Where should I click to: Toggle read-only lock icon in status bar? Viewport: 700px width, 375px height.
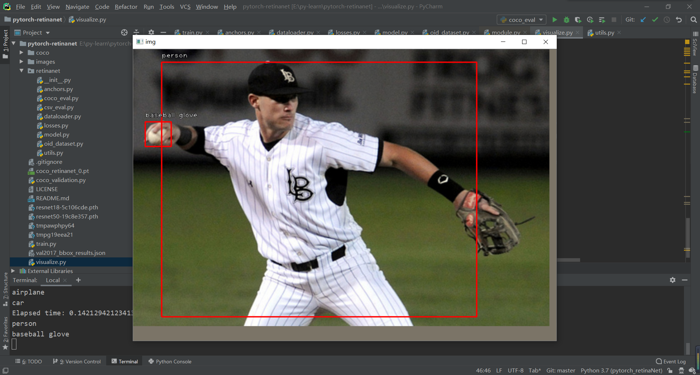click(x=670, y=371)
